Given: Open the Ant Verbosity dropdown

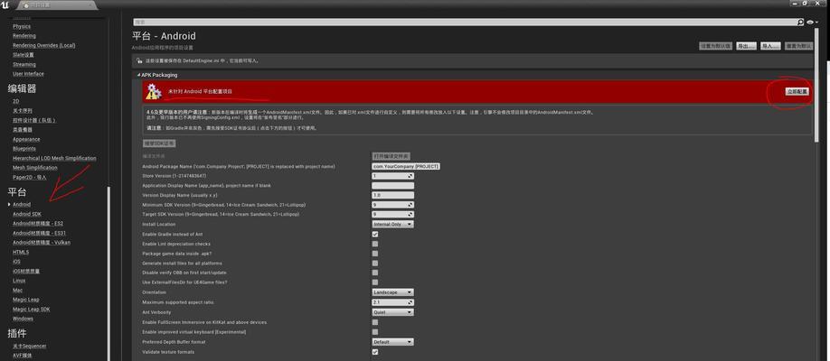Looking at the screenshot, I should click(x=392, y=312).
